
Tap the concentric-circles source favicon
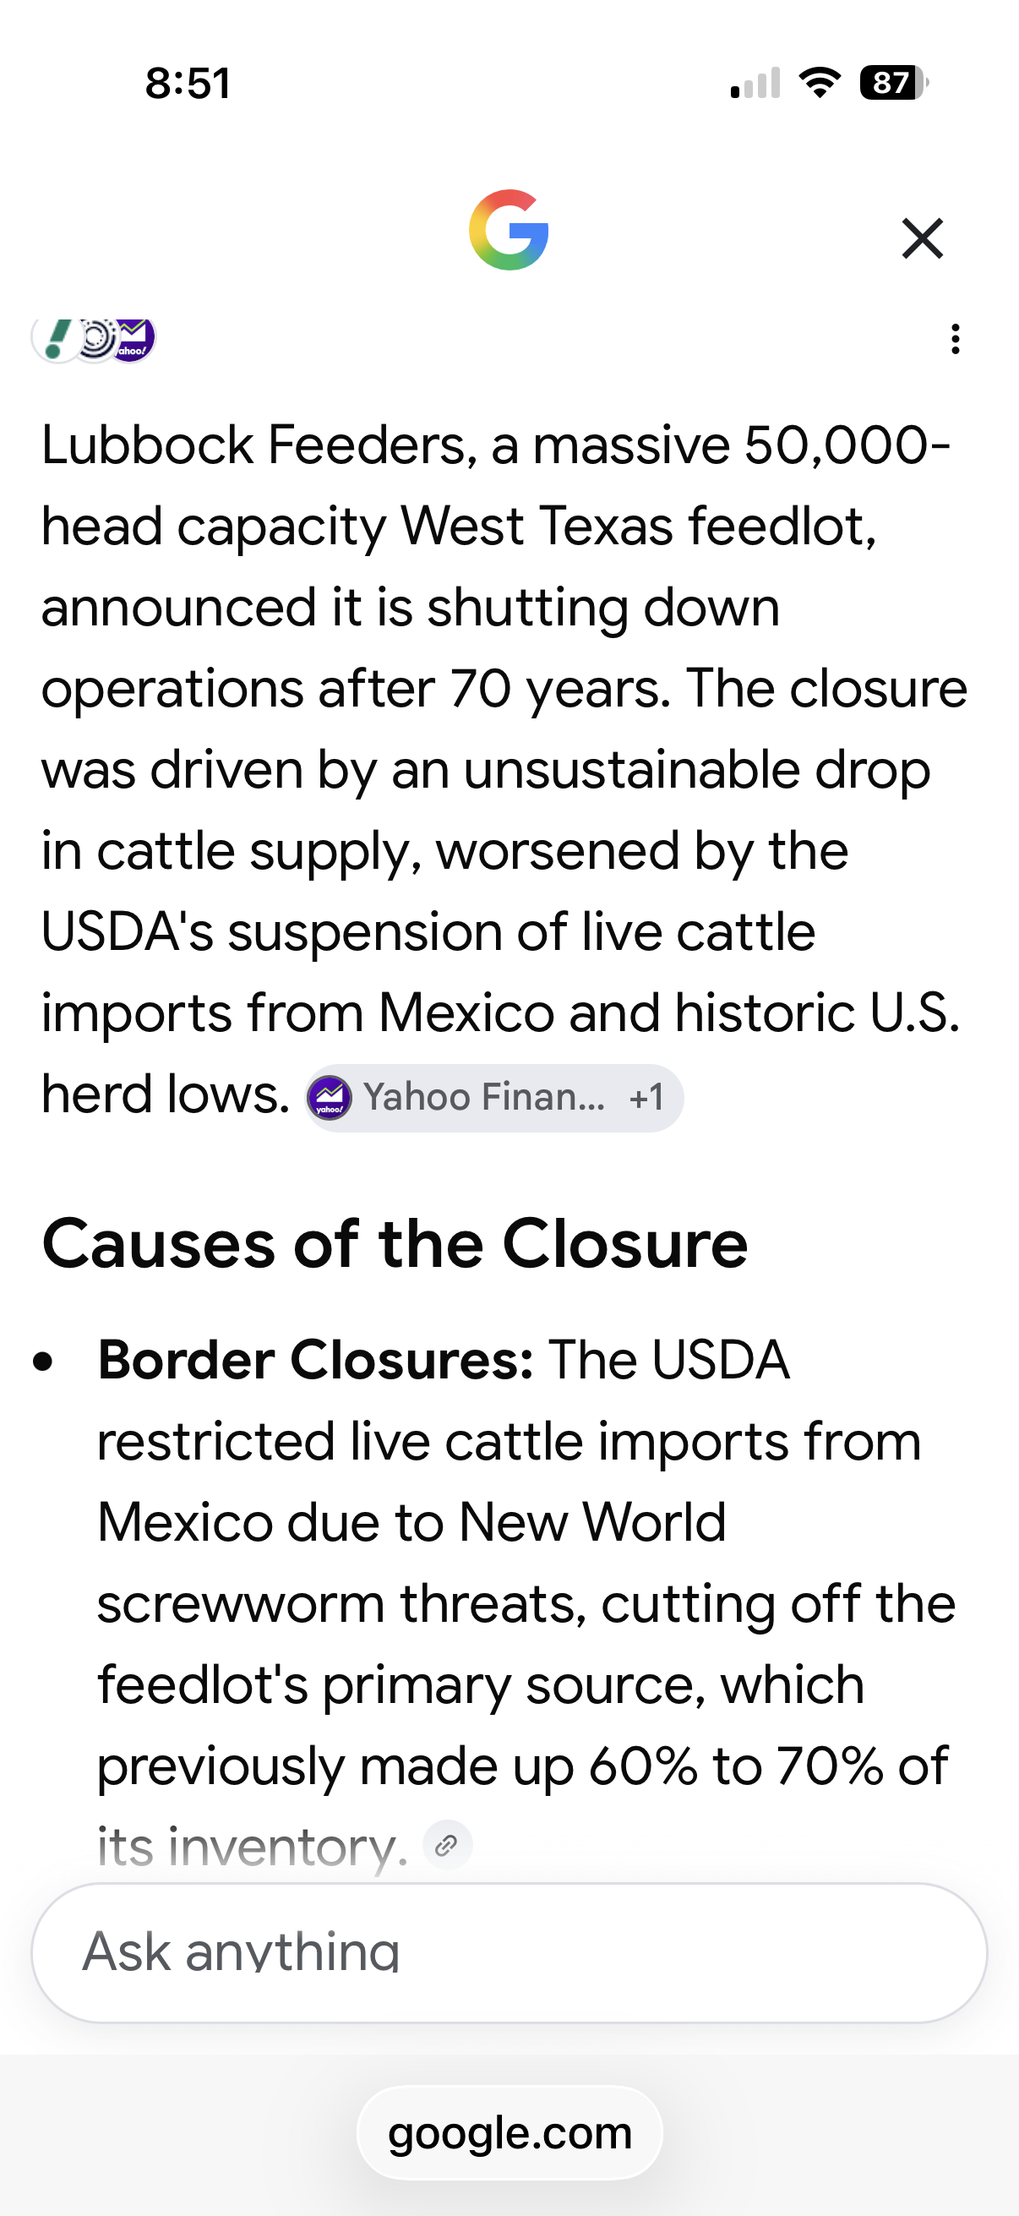click(x=95, y=339)
